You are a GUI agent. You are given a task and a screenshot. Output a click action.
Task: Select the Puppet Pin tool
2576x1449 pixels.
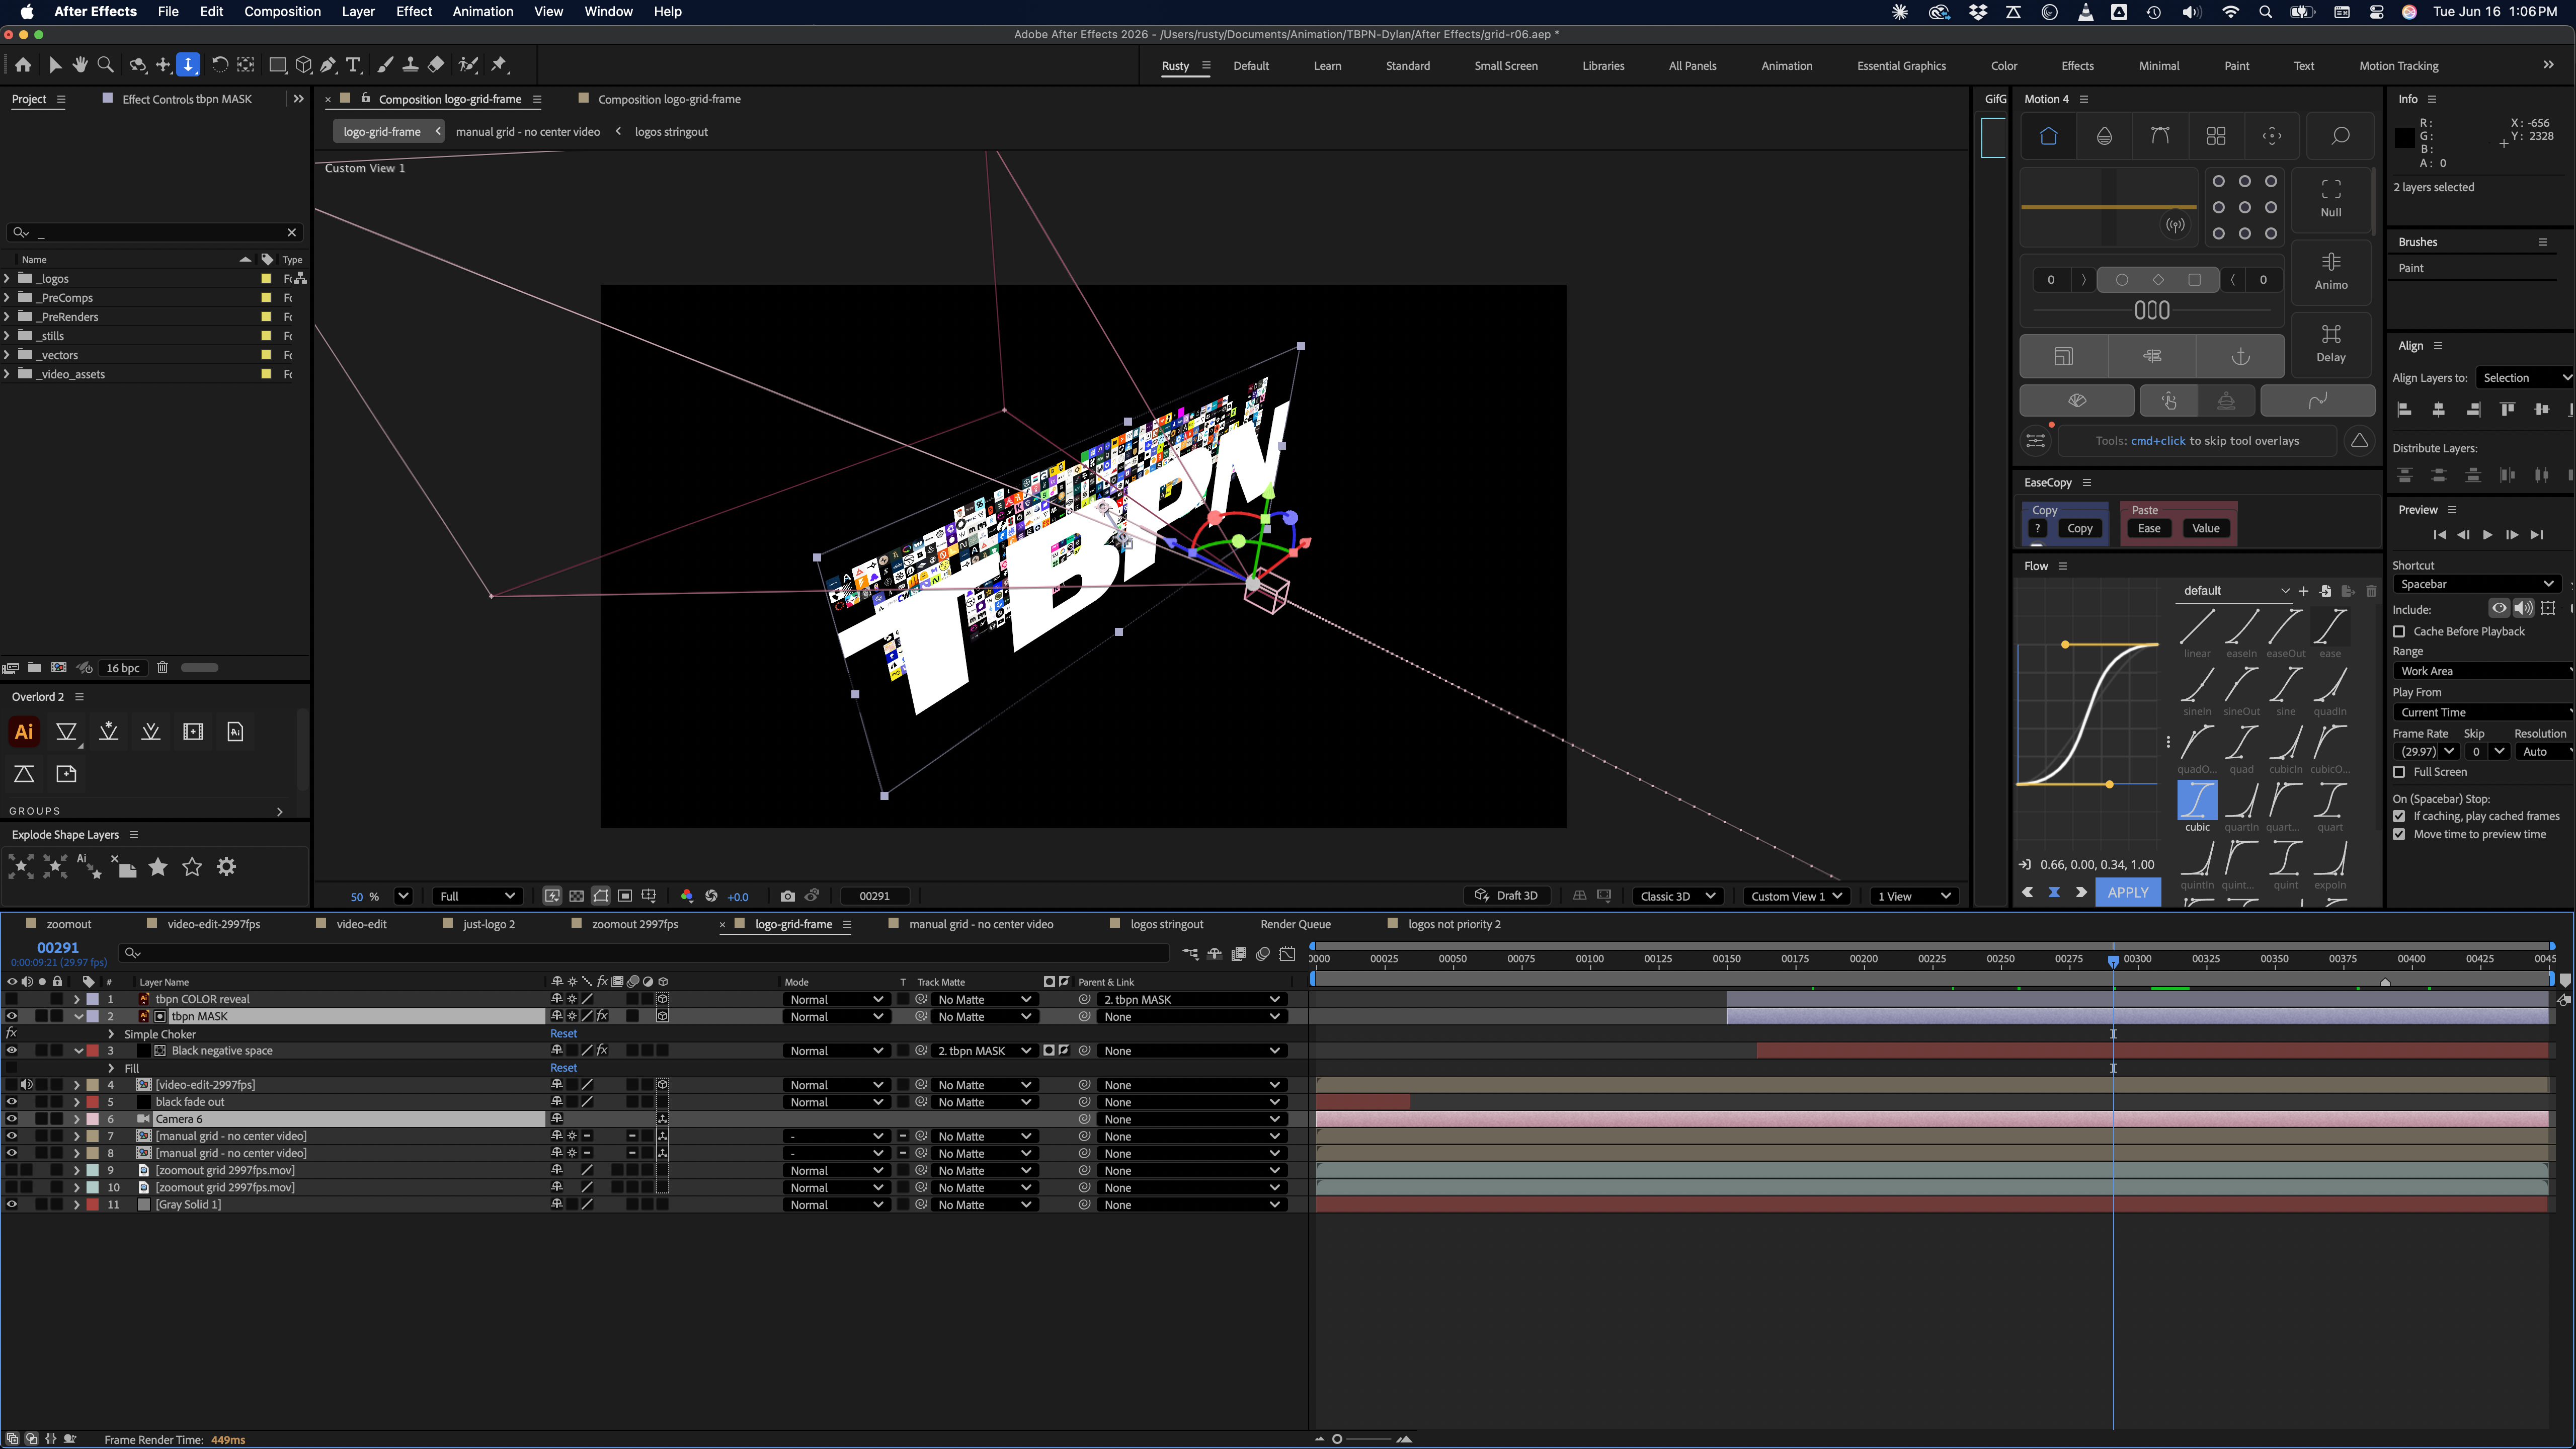click(500, 65)
